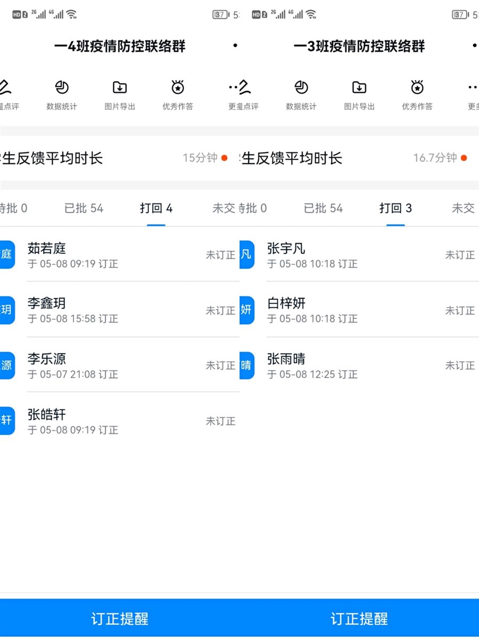Tap the avatar beside 茹若庭
This screenshot has width=479, height=639.
pyautogui.click(x=7, y=255)
